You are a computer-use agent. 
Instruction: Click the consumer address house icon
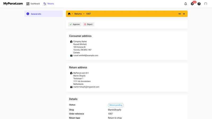(71, 42)
